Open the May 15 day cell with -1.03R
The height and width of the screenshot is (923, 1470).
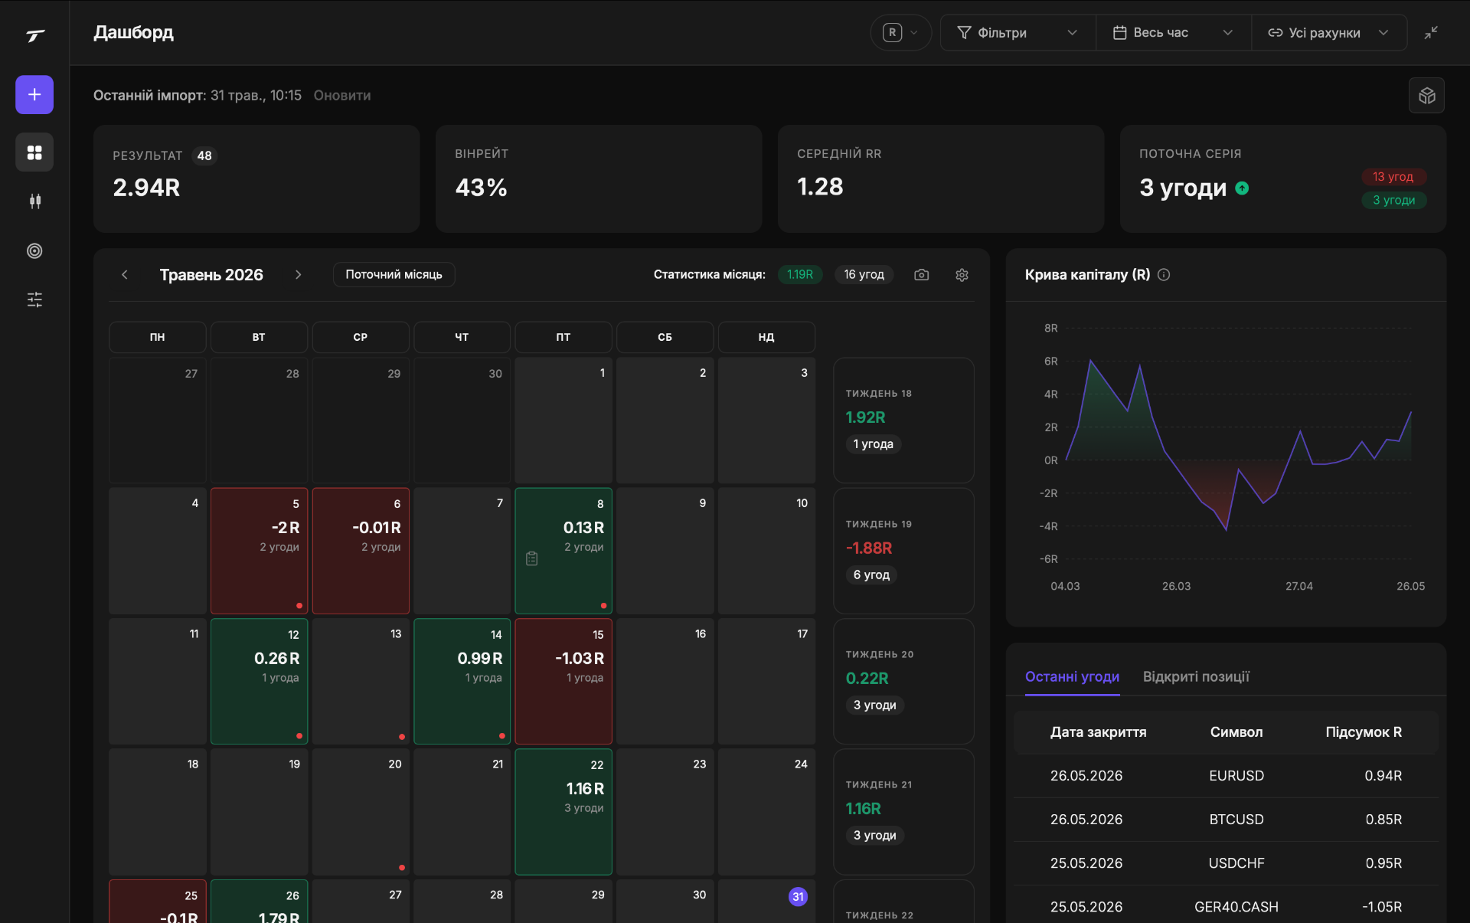[x=563, y=681]
